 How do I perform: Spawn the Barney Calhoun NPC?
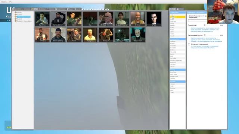(58, 19)
